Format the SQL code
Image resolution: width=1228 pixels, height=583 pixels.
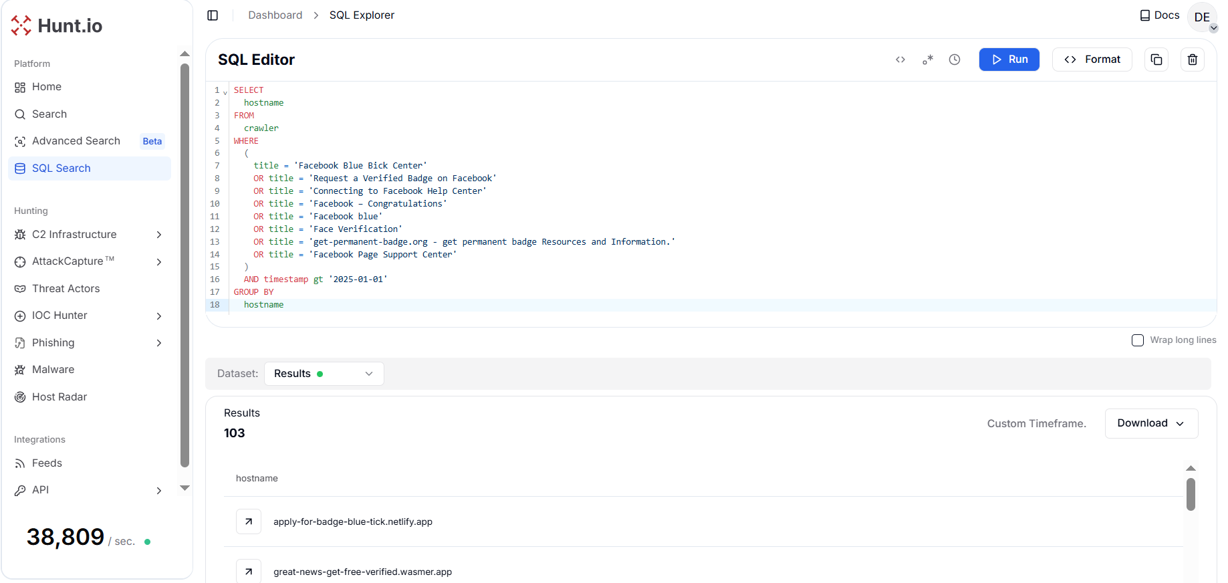click(x=1092, y=60)
